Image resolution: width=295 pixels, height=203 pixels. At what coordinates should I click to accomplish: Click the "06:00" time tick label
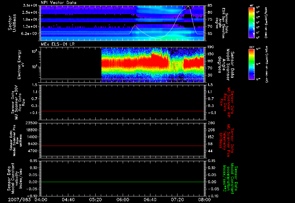pyautogui.click(x=123, y=200)
